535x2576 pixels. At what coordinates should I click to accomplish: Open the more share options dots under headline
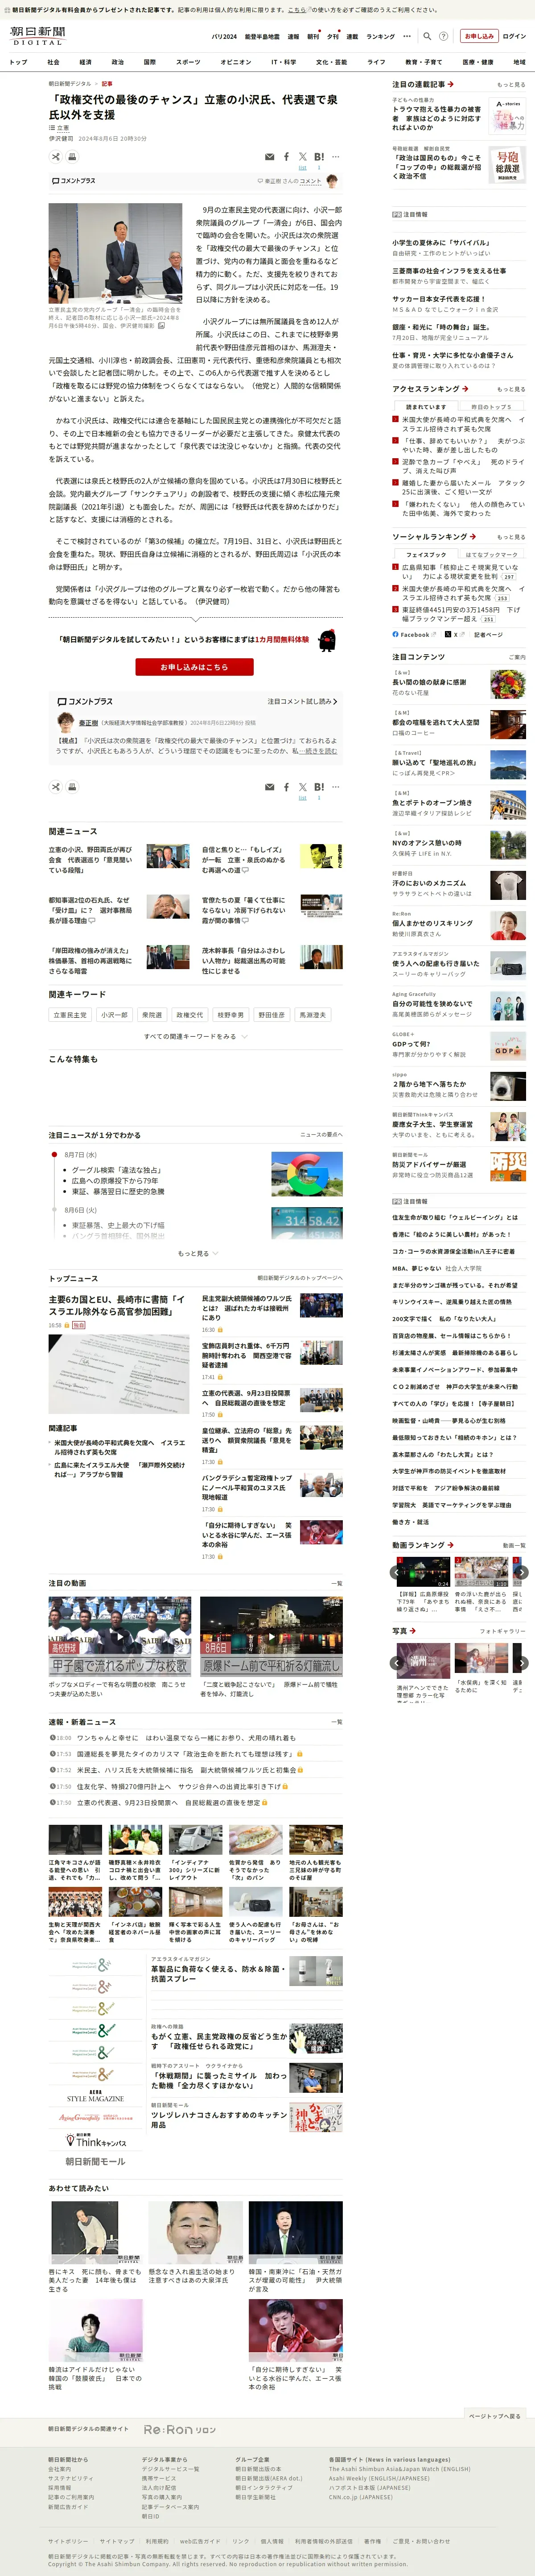(x=335, y=157)
